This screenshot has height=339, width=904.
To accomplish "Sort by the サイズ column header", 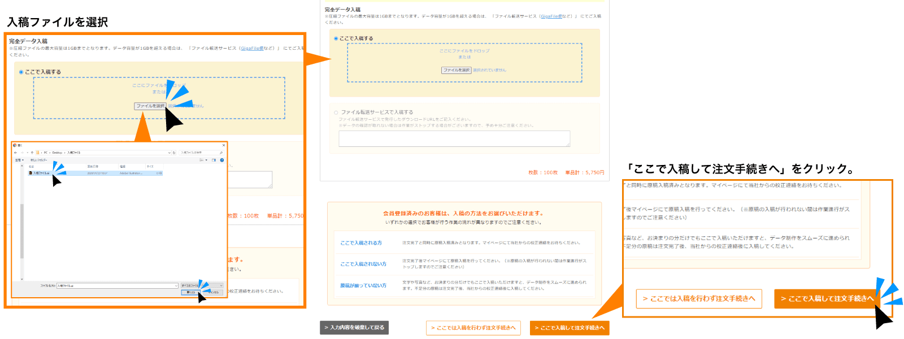I will point(150,166).
